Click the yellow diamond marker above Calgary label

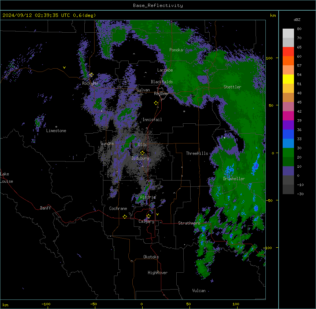(148, 216)
